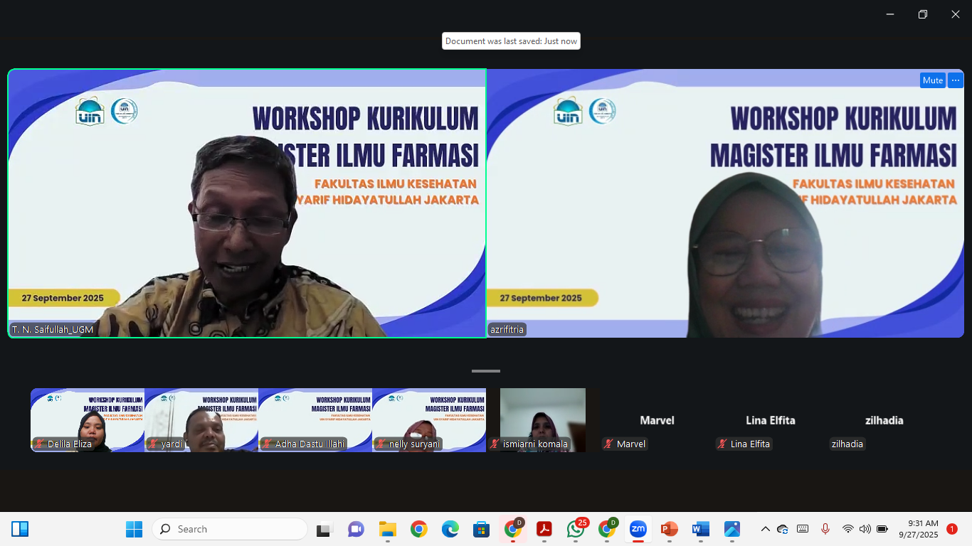Click the gallery divider handle bar
Screen dimensions: 972x546
pyautogui.click(x=486, y=371)
